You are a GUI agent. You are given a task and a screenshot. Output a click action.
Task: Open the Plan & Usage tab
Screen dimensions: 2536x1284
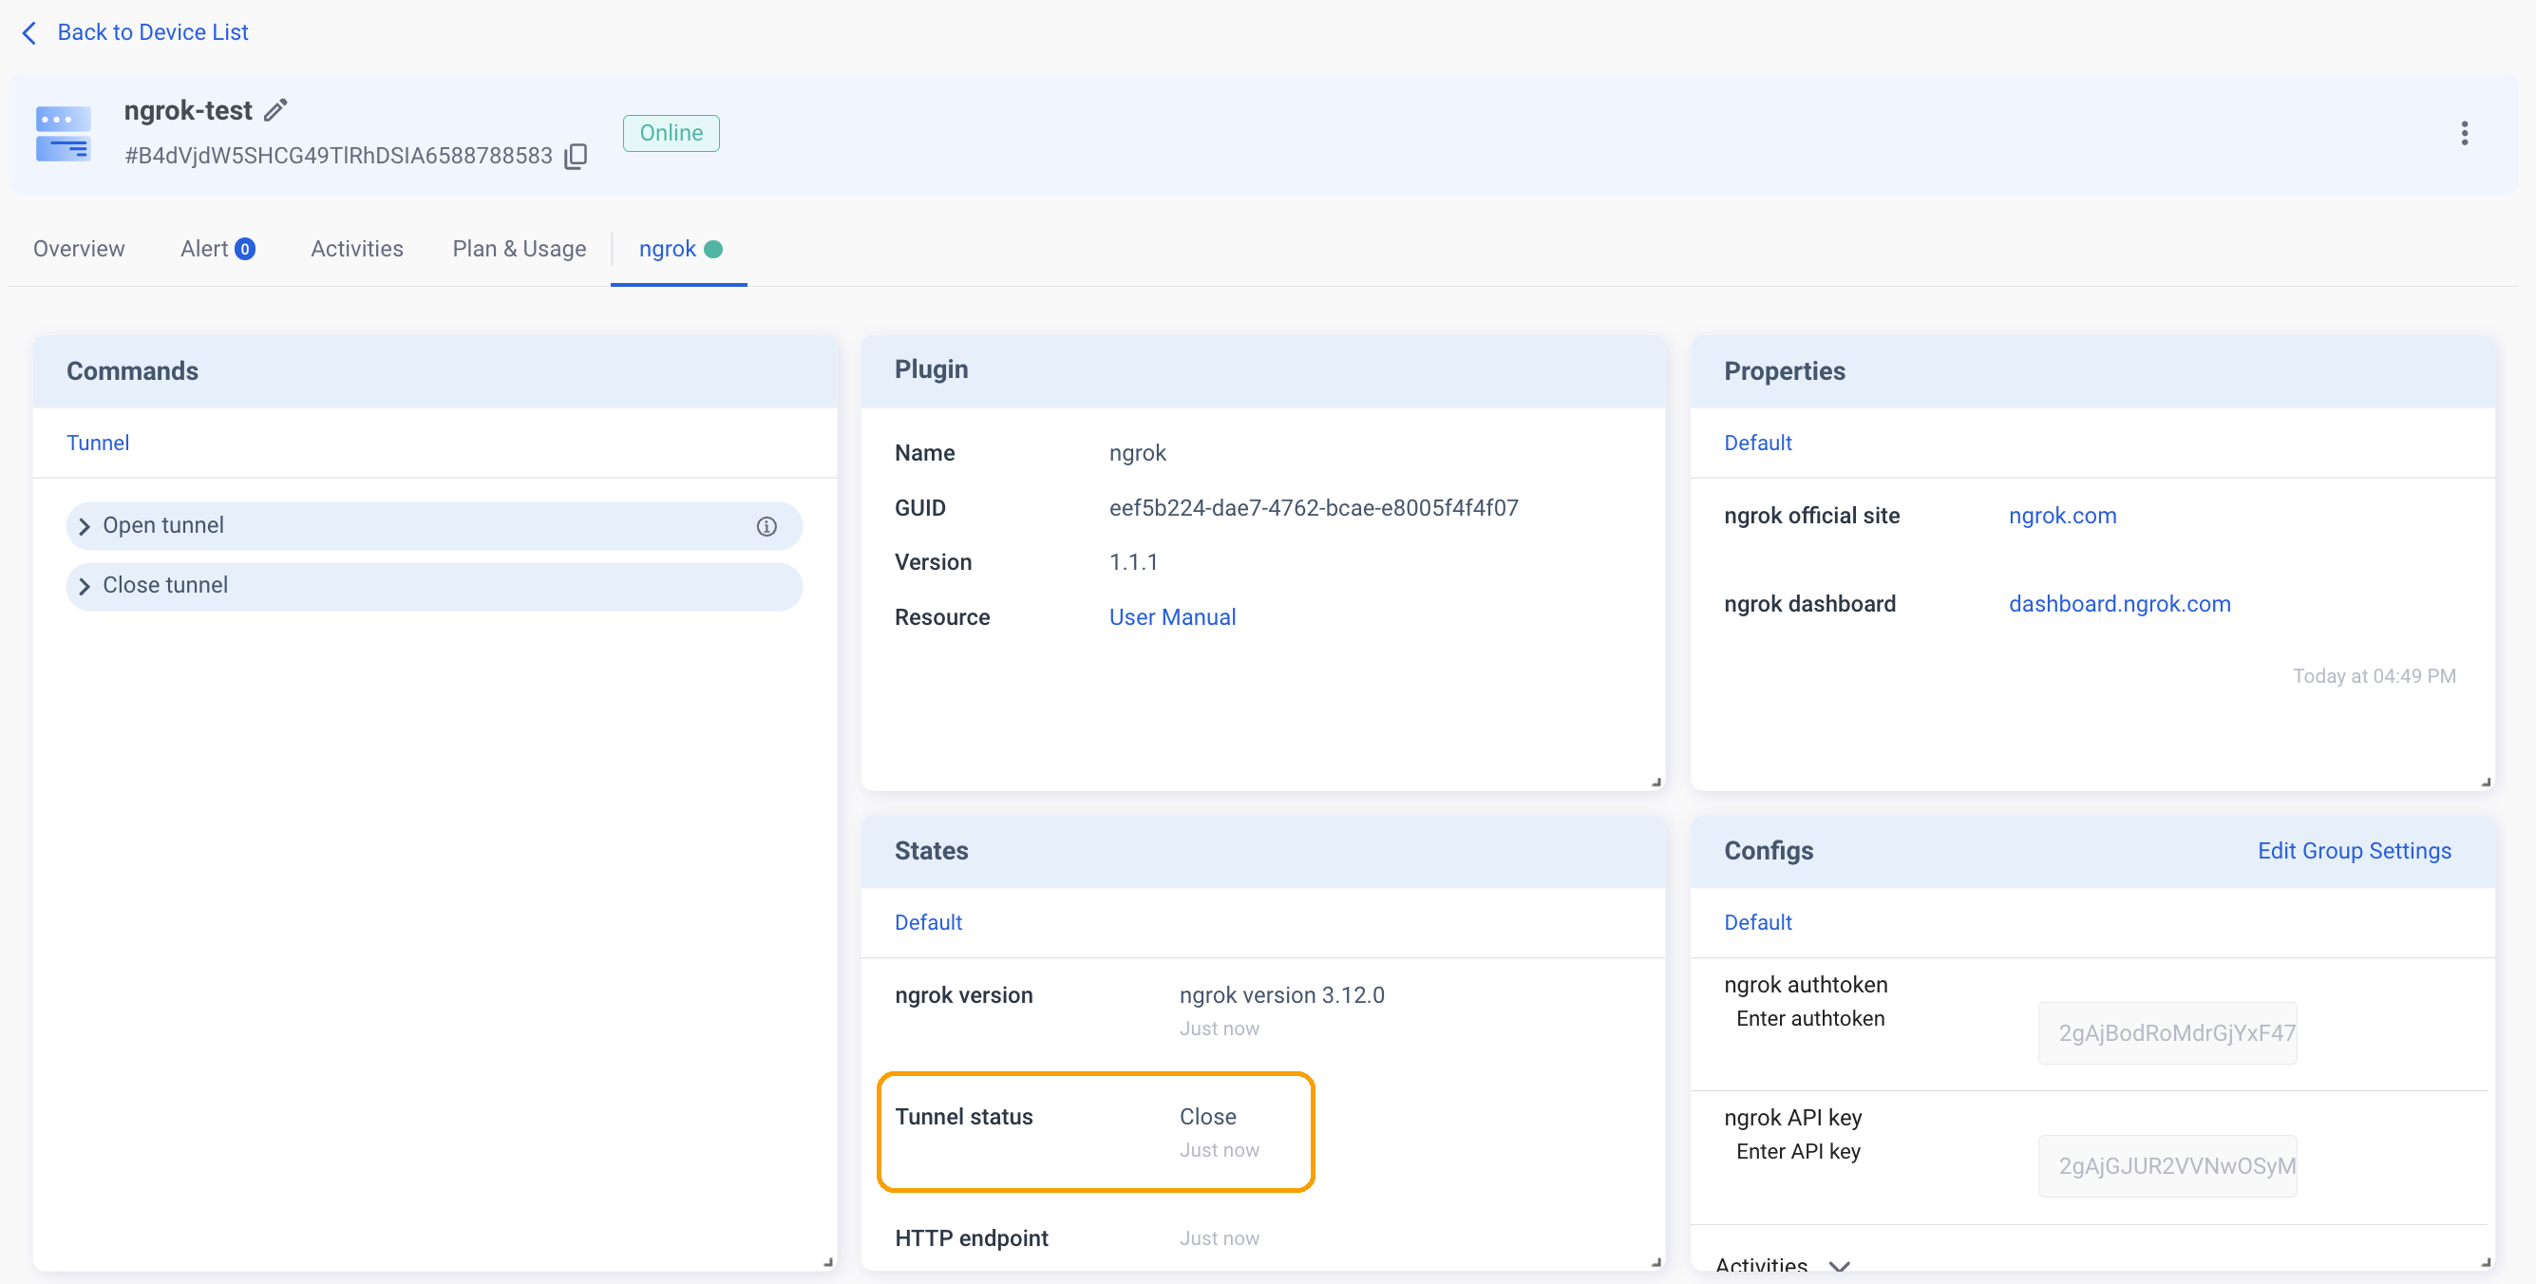point(519,249)
